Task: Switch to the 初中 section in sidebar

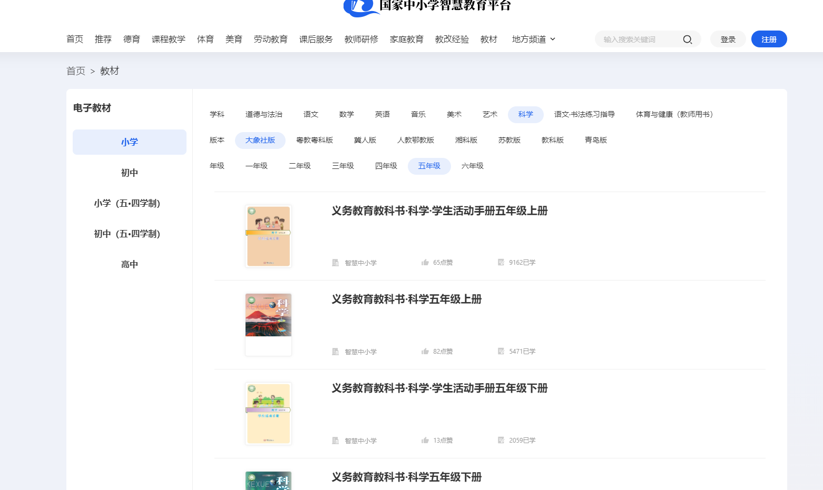Action: [129, 172]
